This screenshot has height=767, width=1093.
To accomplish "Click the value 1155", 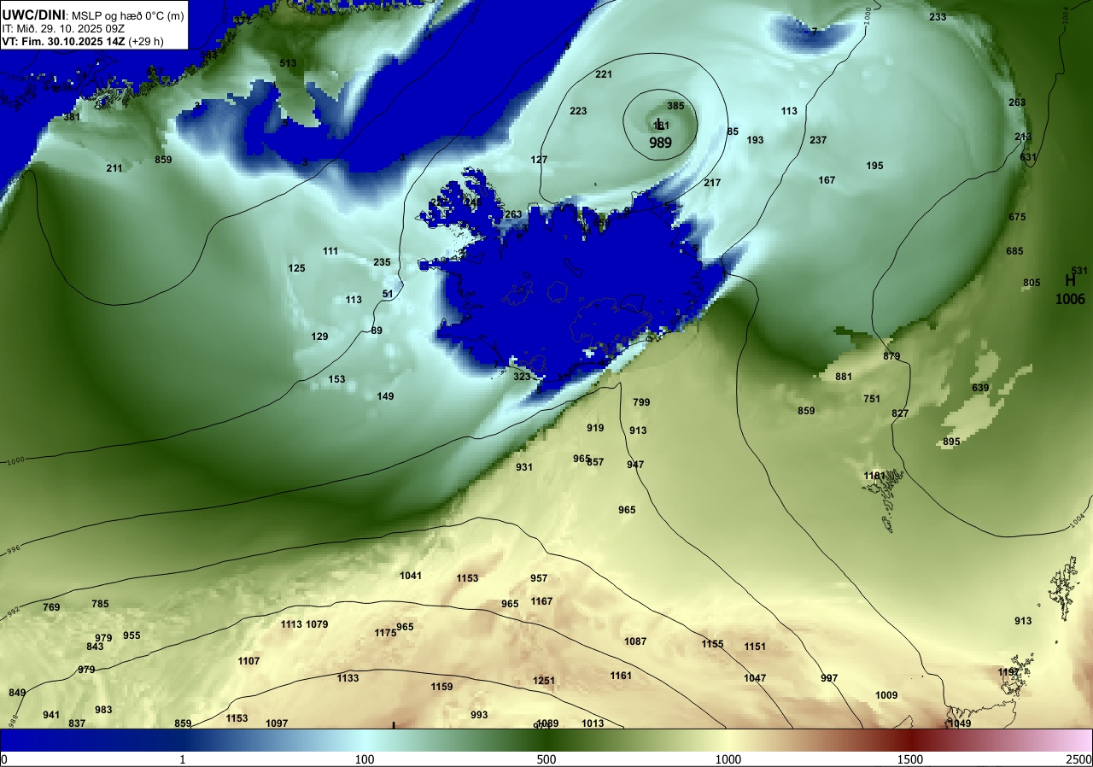I will point(712,644).
